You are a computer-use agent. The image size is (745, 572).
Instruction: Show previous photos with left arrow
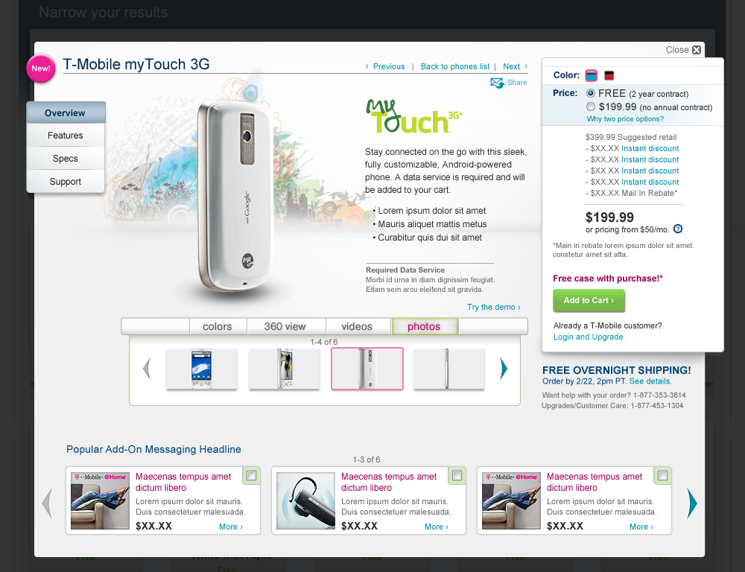(147, 369)
